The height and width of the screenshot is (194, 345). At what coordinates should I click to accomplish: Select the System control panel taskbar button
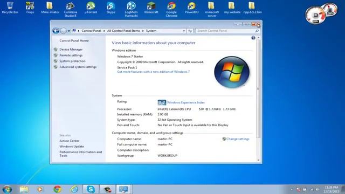tap(123, 189)
